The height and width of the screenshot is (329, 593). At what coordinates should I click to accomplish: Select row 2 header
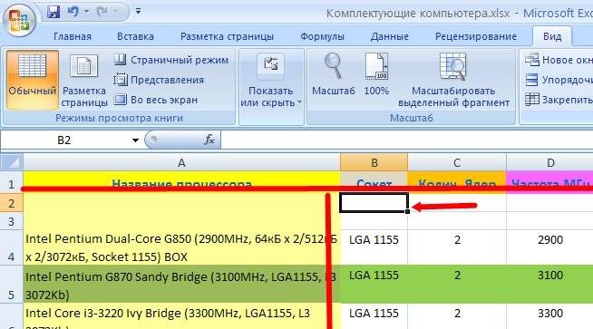(x=12, y=203)
